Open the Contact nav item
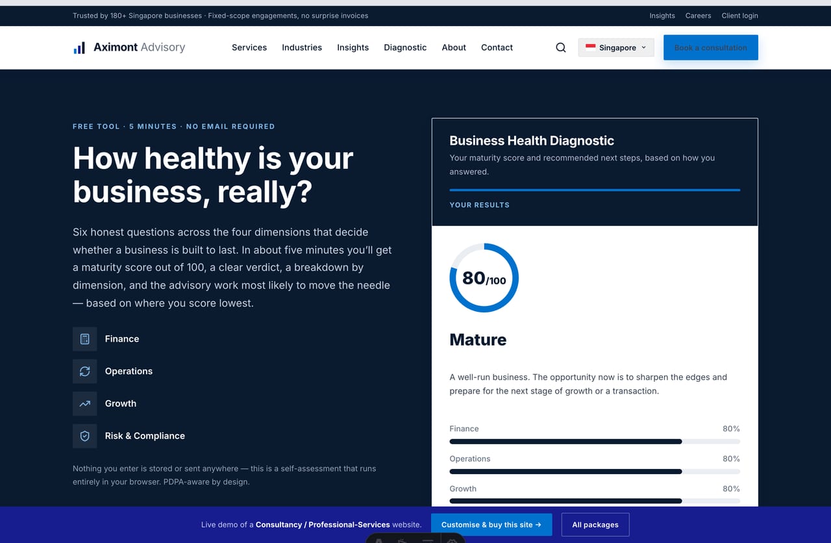This screenshot has width=831, height=543. [x=497, y=47]
